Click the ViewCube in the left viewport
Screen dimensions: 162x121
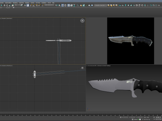pos(82,68)
